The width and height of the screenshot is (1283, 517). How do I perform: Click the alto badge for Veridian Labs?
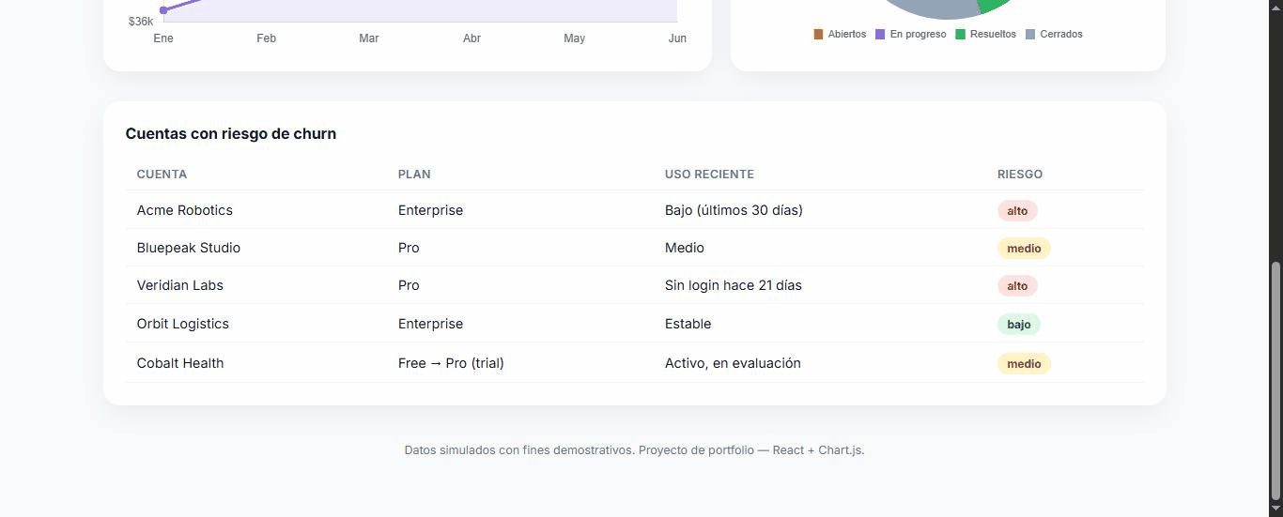(1017, 286)
